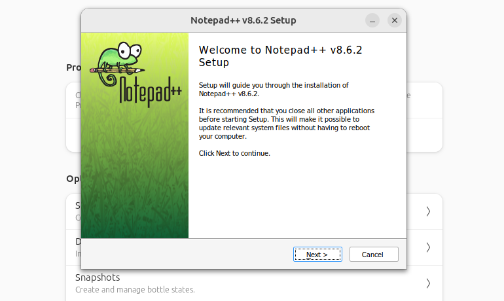Viewport: 504px width, 301px height.
Task: Click the "Notepad++ v8.6.2 Setup" title bar
Action: pos(243,20)
